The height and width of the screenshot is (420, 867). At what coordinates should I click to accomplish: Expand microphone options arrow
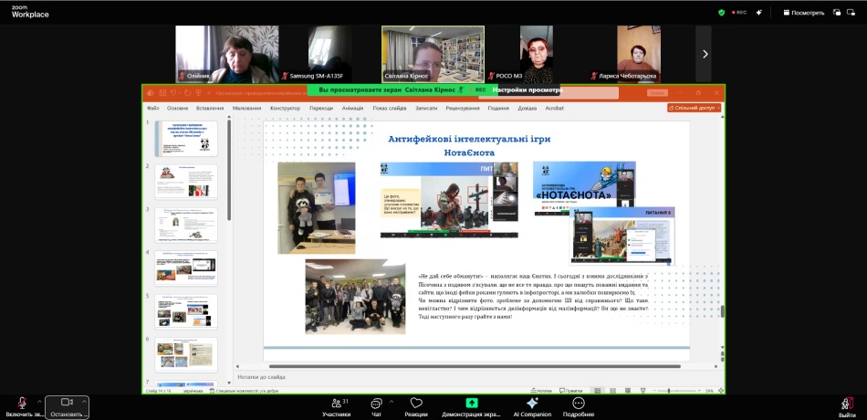click(39, 402)
